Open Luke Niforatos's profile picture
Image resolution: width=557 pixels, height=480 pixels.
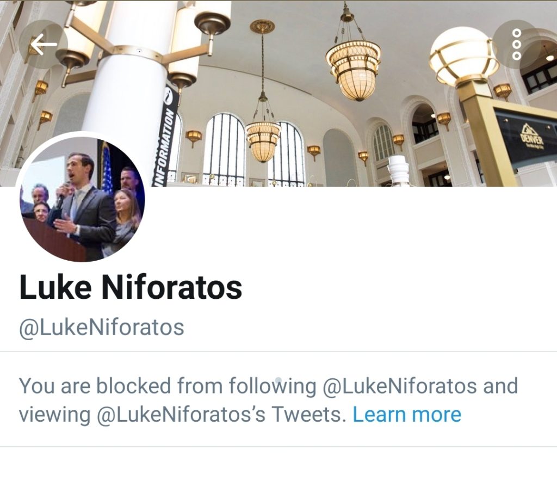point(82,199)
